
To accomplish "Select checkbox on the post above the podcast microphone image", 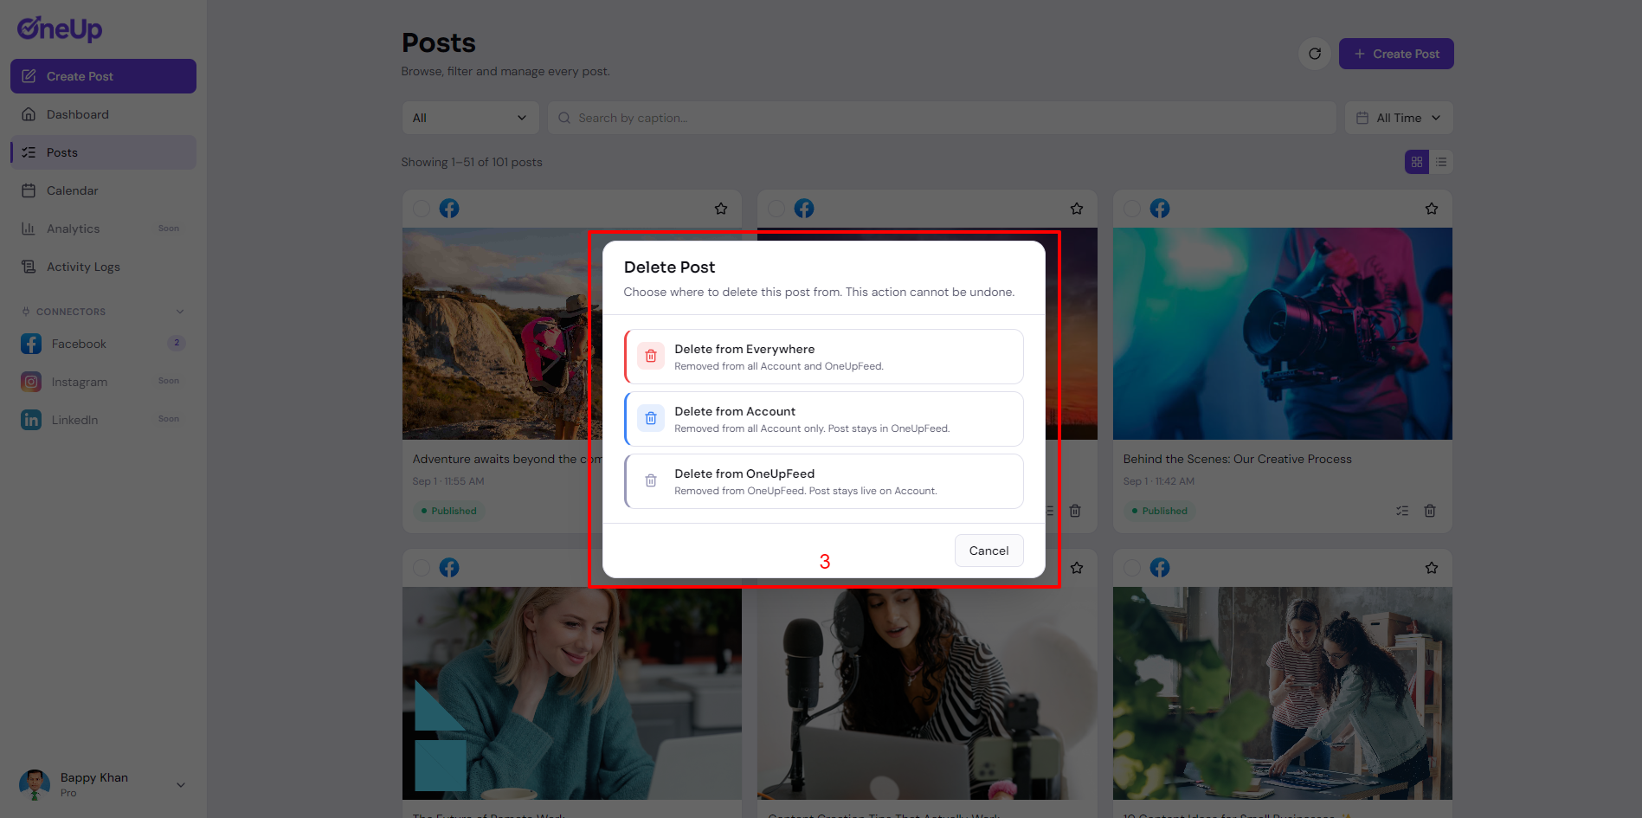I will 776,209.
